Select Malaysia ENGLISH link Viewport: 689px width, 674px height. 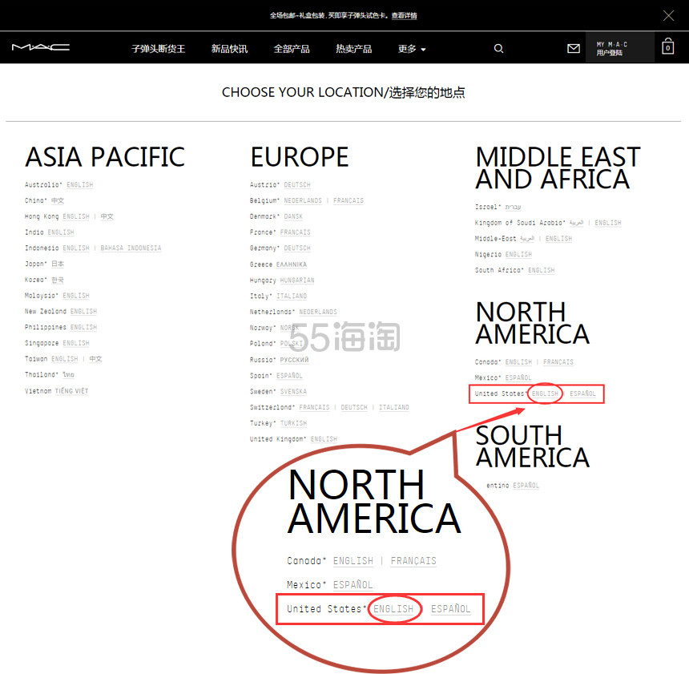coord(76,296)
